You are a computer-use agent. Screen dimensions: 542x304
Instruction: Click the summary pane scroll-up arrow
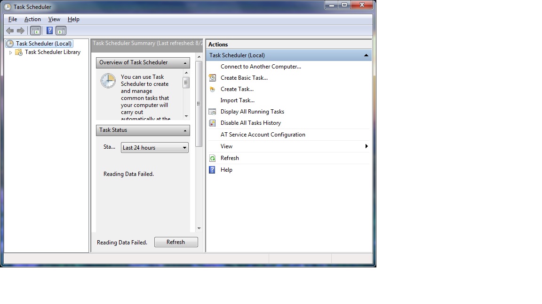199,56
